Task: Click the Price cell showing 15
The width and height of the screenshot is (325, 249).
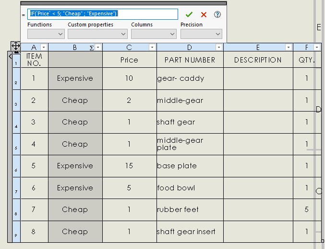Action: [x=129, y=166]
